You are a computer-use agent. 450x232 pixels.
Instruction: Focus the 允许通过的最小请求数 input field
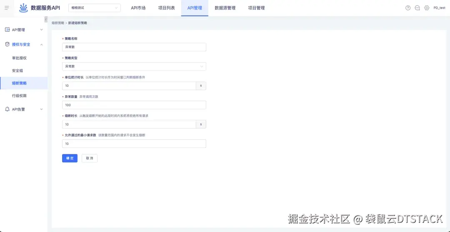point(134,144)
